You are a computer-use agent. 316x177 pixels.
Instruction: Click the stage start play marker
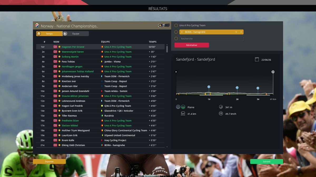(176, 72)
